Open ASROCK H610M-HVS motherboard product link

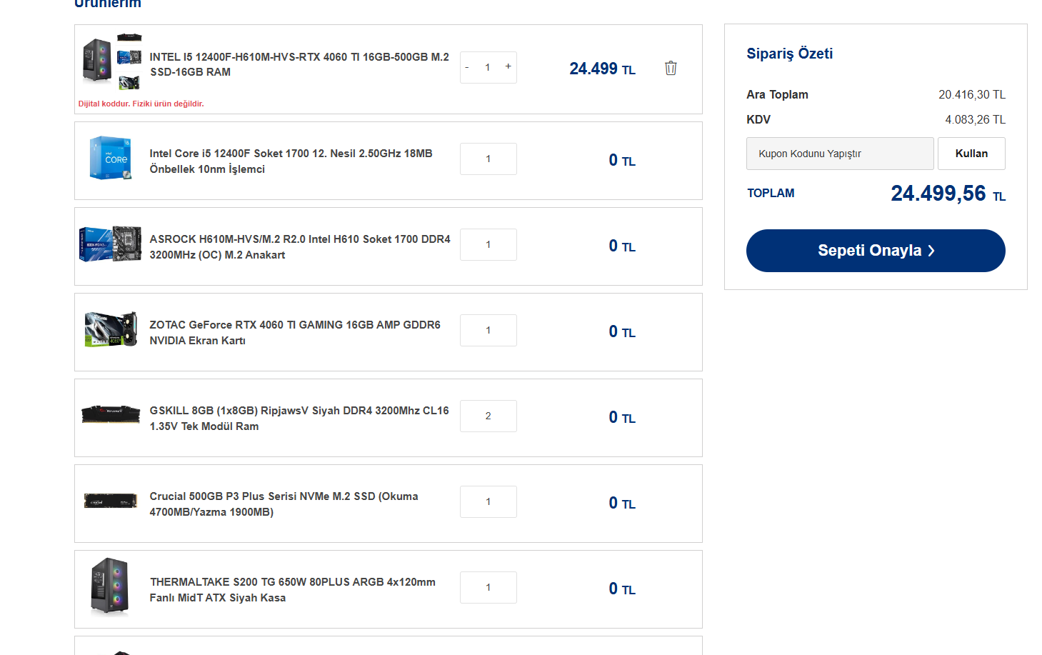pos(299,247)
